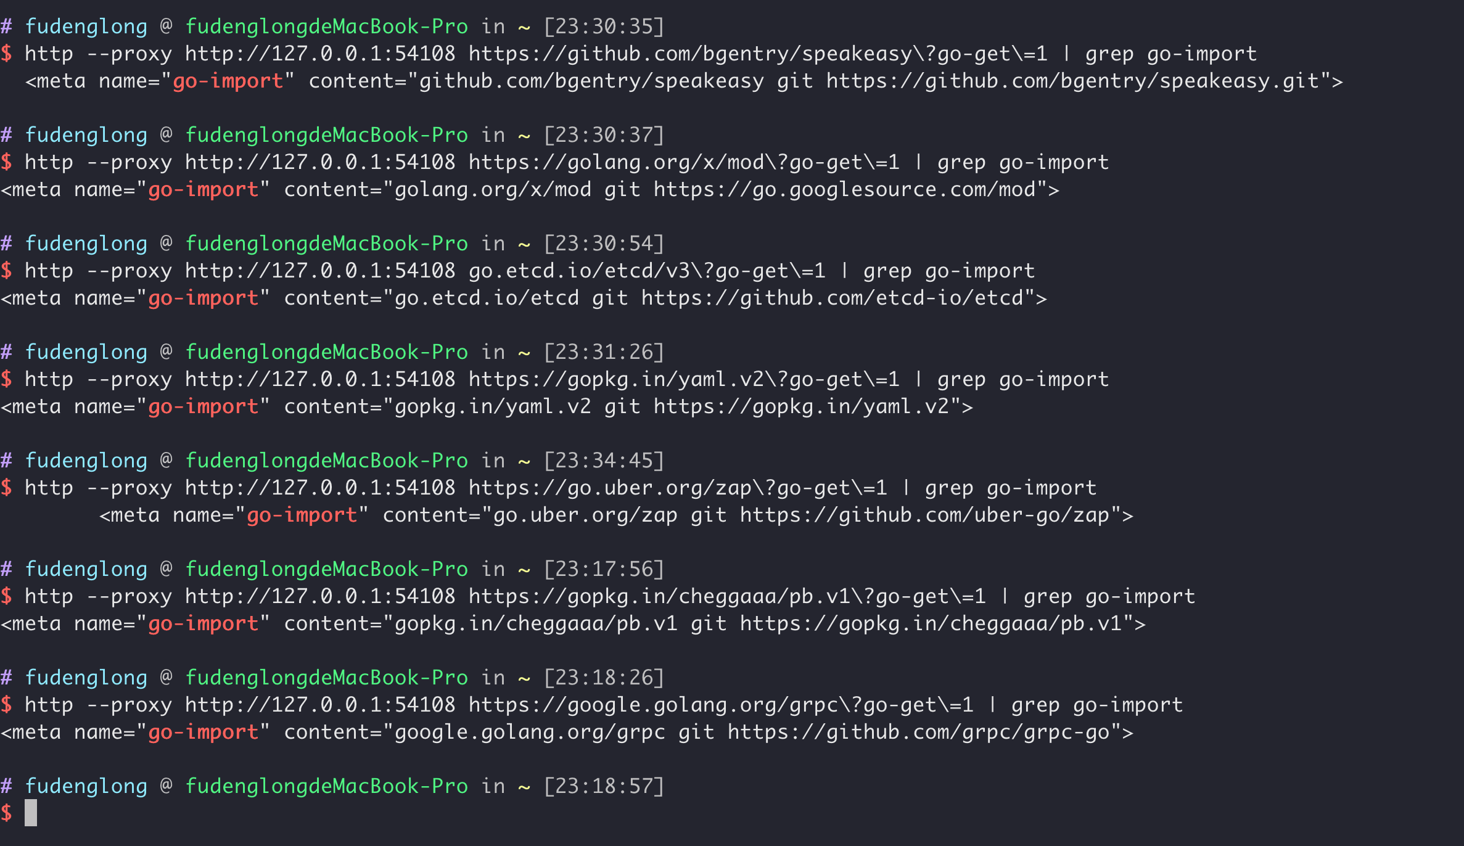Click the [23:34:45] prompt timestamp

(604, 461)
